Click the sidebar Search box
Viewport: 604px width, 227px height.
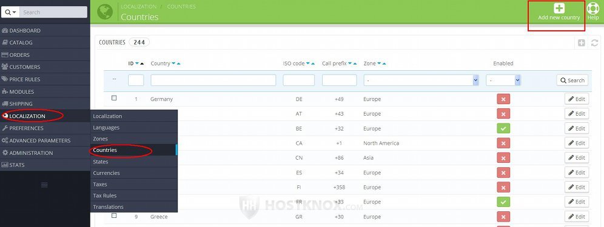point(53,12)
